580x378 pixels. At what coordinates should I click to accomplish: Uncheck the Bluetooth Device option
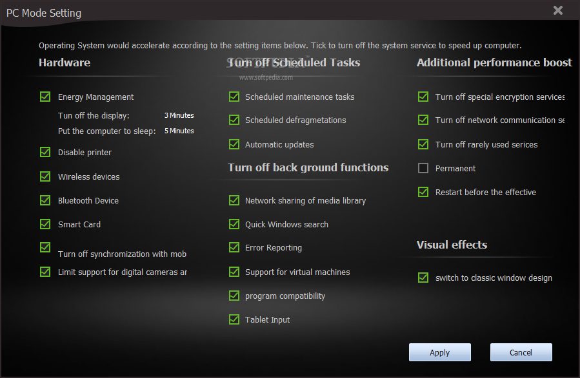point(45,200)
